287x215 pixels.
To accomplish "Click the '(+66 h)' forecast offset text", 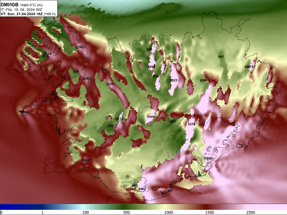I will pos(50,14).
